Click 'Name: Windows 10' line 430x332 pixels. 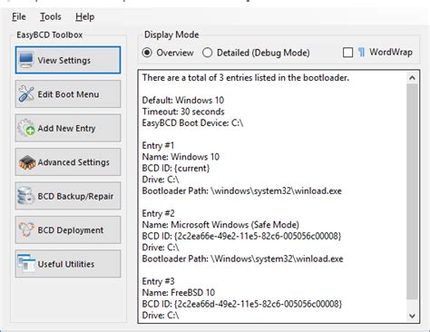point(181,157)
